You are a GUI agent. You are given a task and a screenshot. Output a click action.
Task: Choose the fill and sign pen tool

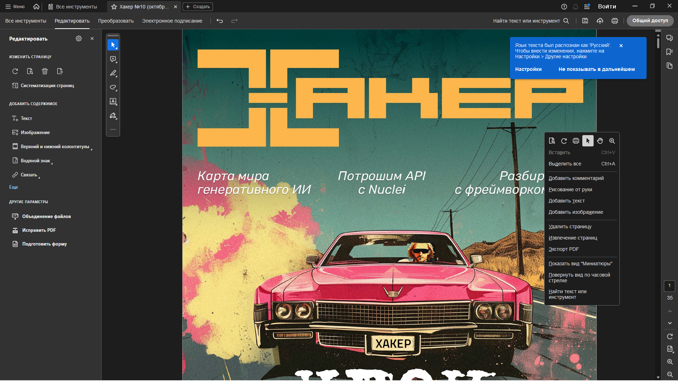(x=113, y=116)
